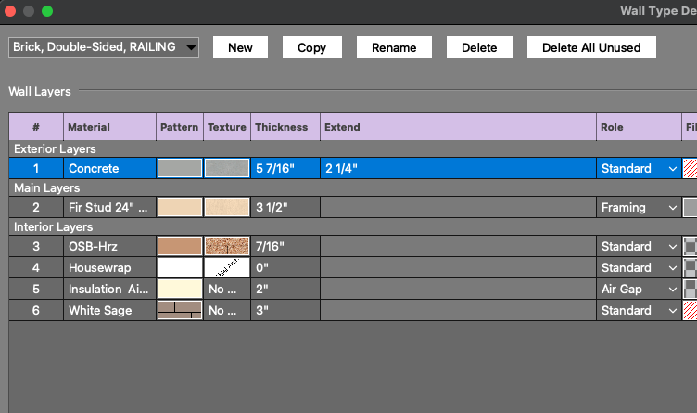Select layer number 6 row index
The height and width of the screenshot is (413, 697).
[36, 310]
